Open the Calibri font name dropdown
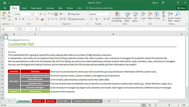The height and width of the screenshot is (107, 189). (30, 14)
